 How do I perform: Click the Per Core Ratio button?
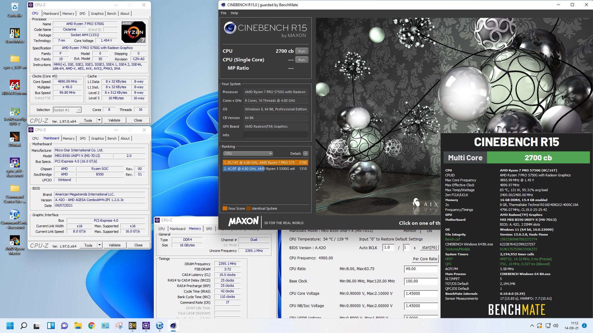tap(425, 259)
